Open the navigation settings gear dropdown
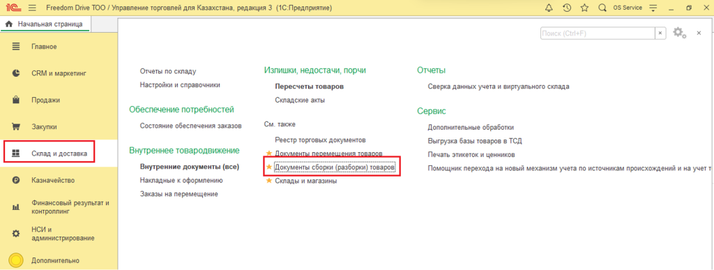The image size is (714, 270). click(x=679, y=33)
